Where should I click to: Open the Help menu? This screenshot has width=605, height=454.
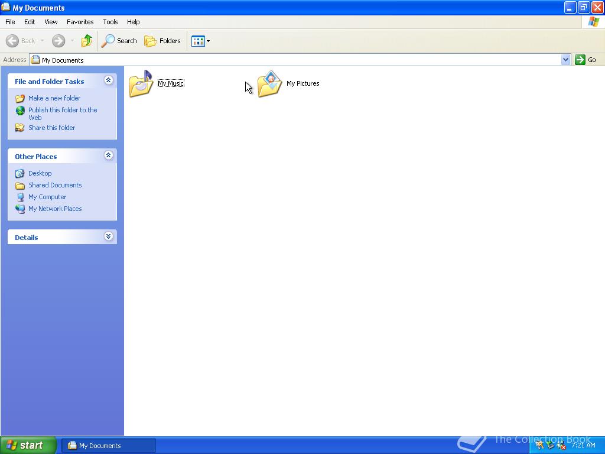[x=133, y=22]
